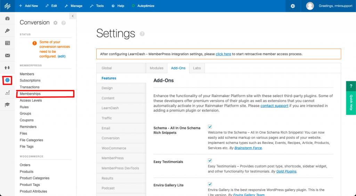The height and width of the screenshot is (196, 356).
Task: Switch to the Modules tab
Action: 156,68
